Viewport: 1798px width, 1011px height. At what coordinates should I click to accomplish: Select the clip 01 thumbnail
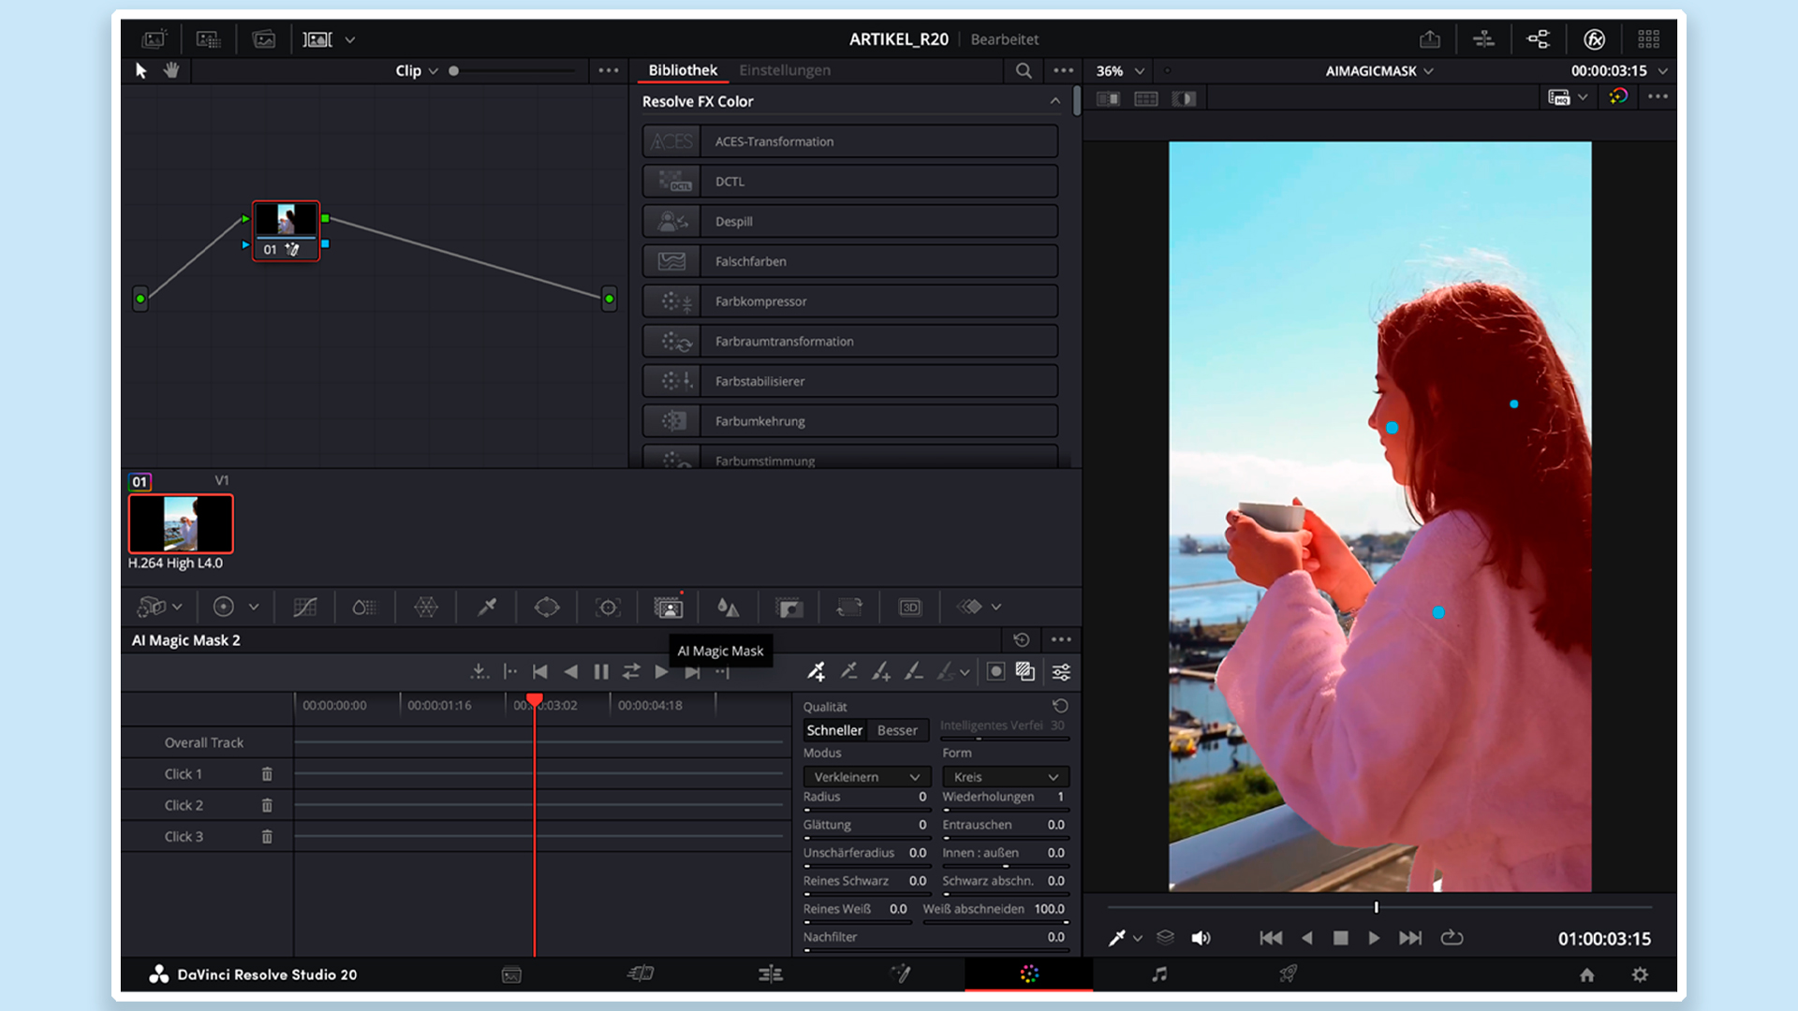(x=181, y=523)
